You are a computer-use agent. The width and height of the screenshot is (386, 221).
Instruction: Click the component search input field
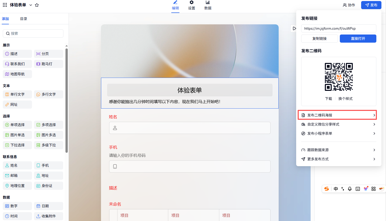(x=33, y=33)
